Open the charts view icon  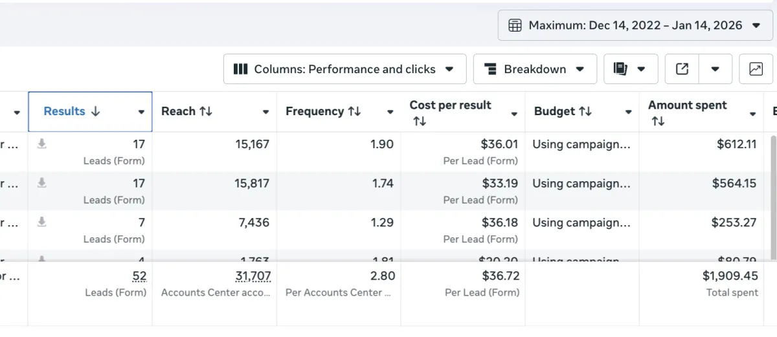[756, 69]
